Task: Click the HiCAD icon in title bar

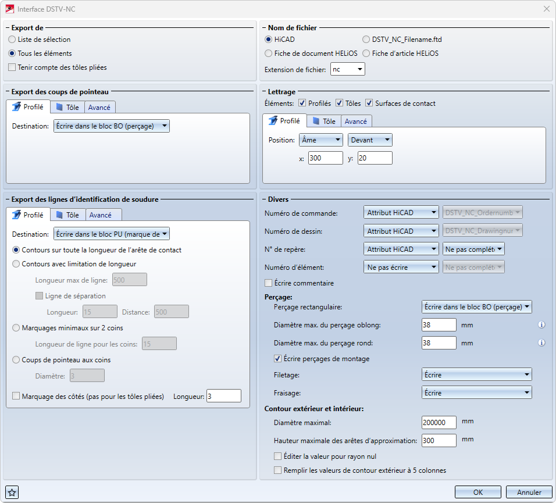Action: tap(9, 9)
